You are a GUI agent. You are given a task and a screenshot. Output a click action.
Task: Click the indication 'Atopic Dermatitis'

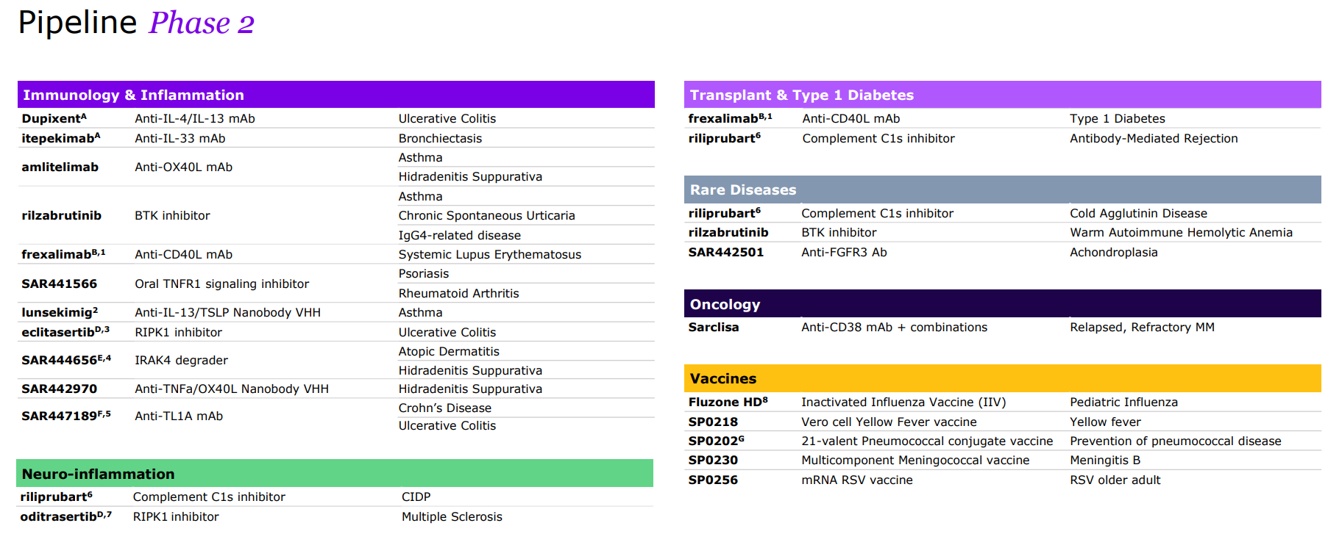point(449,351)
